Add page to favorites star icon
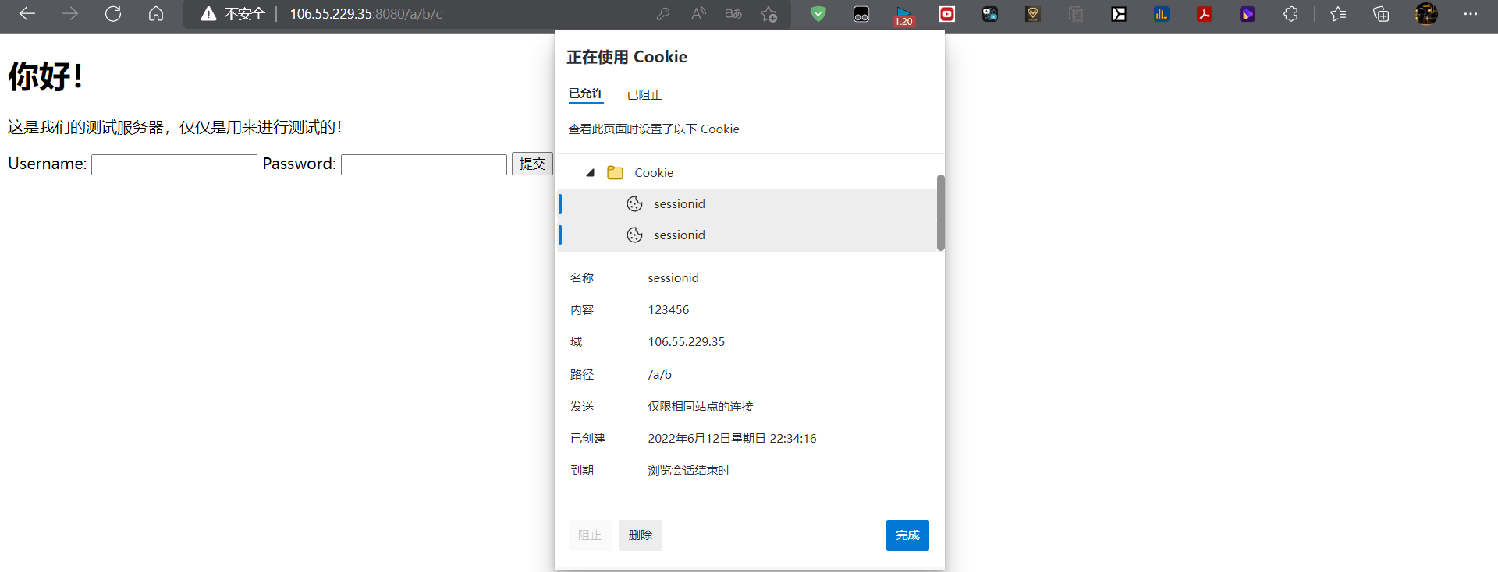This screenshot has height=572, width=1498. pyautogui.click(x=769, y=14)
